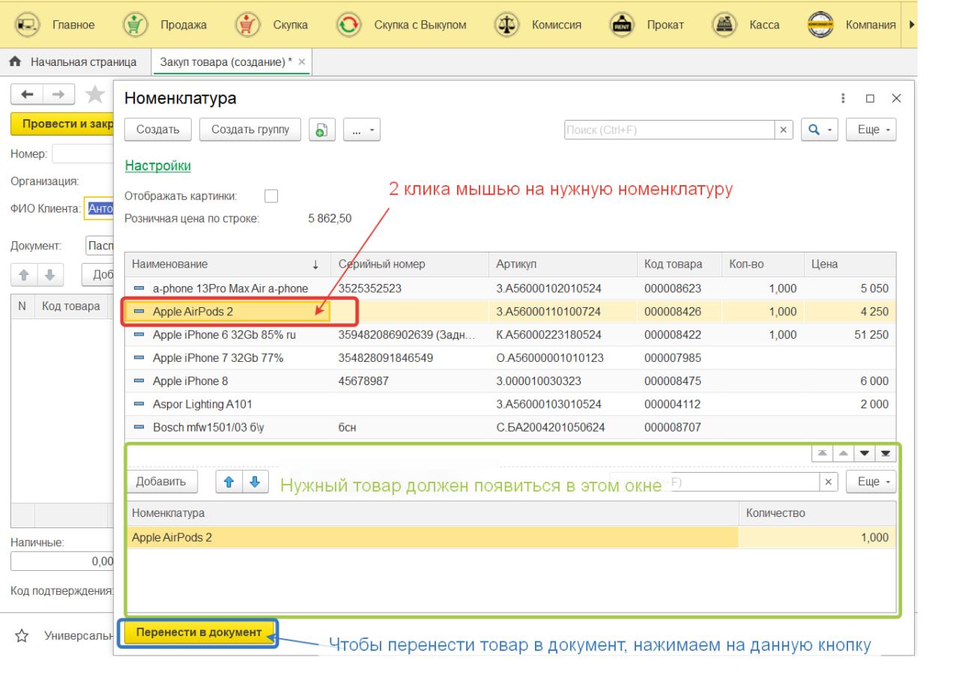Focus the Поиск (Ctrl+F) search field

pos(669,130)
